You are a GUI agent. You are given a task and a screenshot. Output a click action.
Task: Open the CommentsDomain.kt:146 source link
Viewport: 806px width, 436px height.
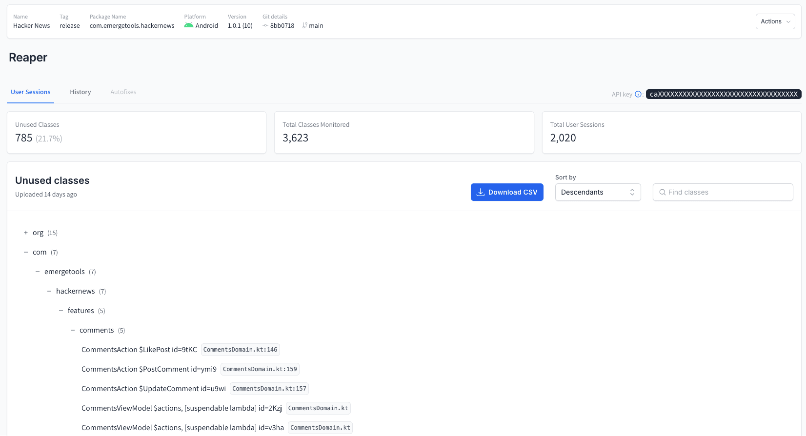coord(240,350)
